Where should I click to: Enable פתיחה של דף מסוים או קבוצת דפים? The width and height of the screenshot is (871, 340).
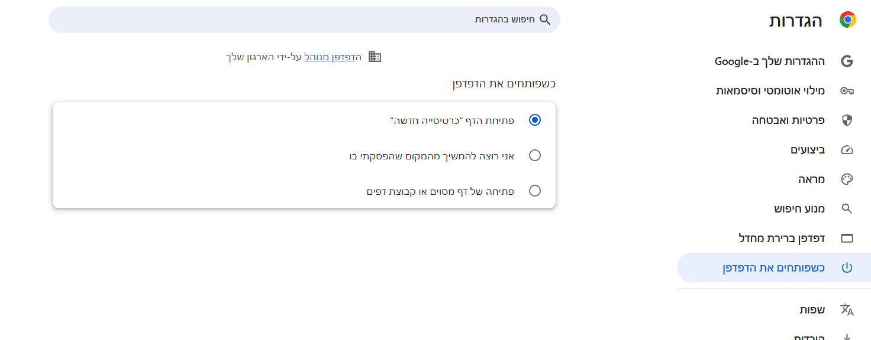point(535,190)
